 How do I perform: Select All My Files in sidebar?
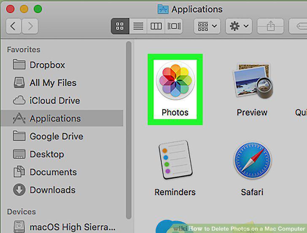(62, 83)
